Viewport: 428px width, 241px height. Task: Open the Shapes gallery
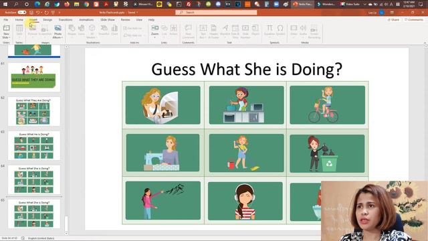(72, 30)
